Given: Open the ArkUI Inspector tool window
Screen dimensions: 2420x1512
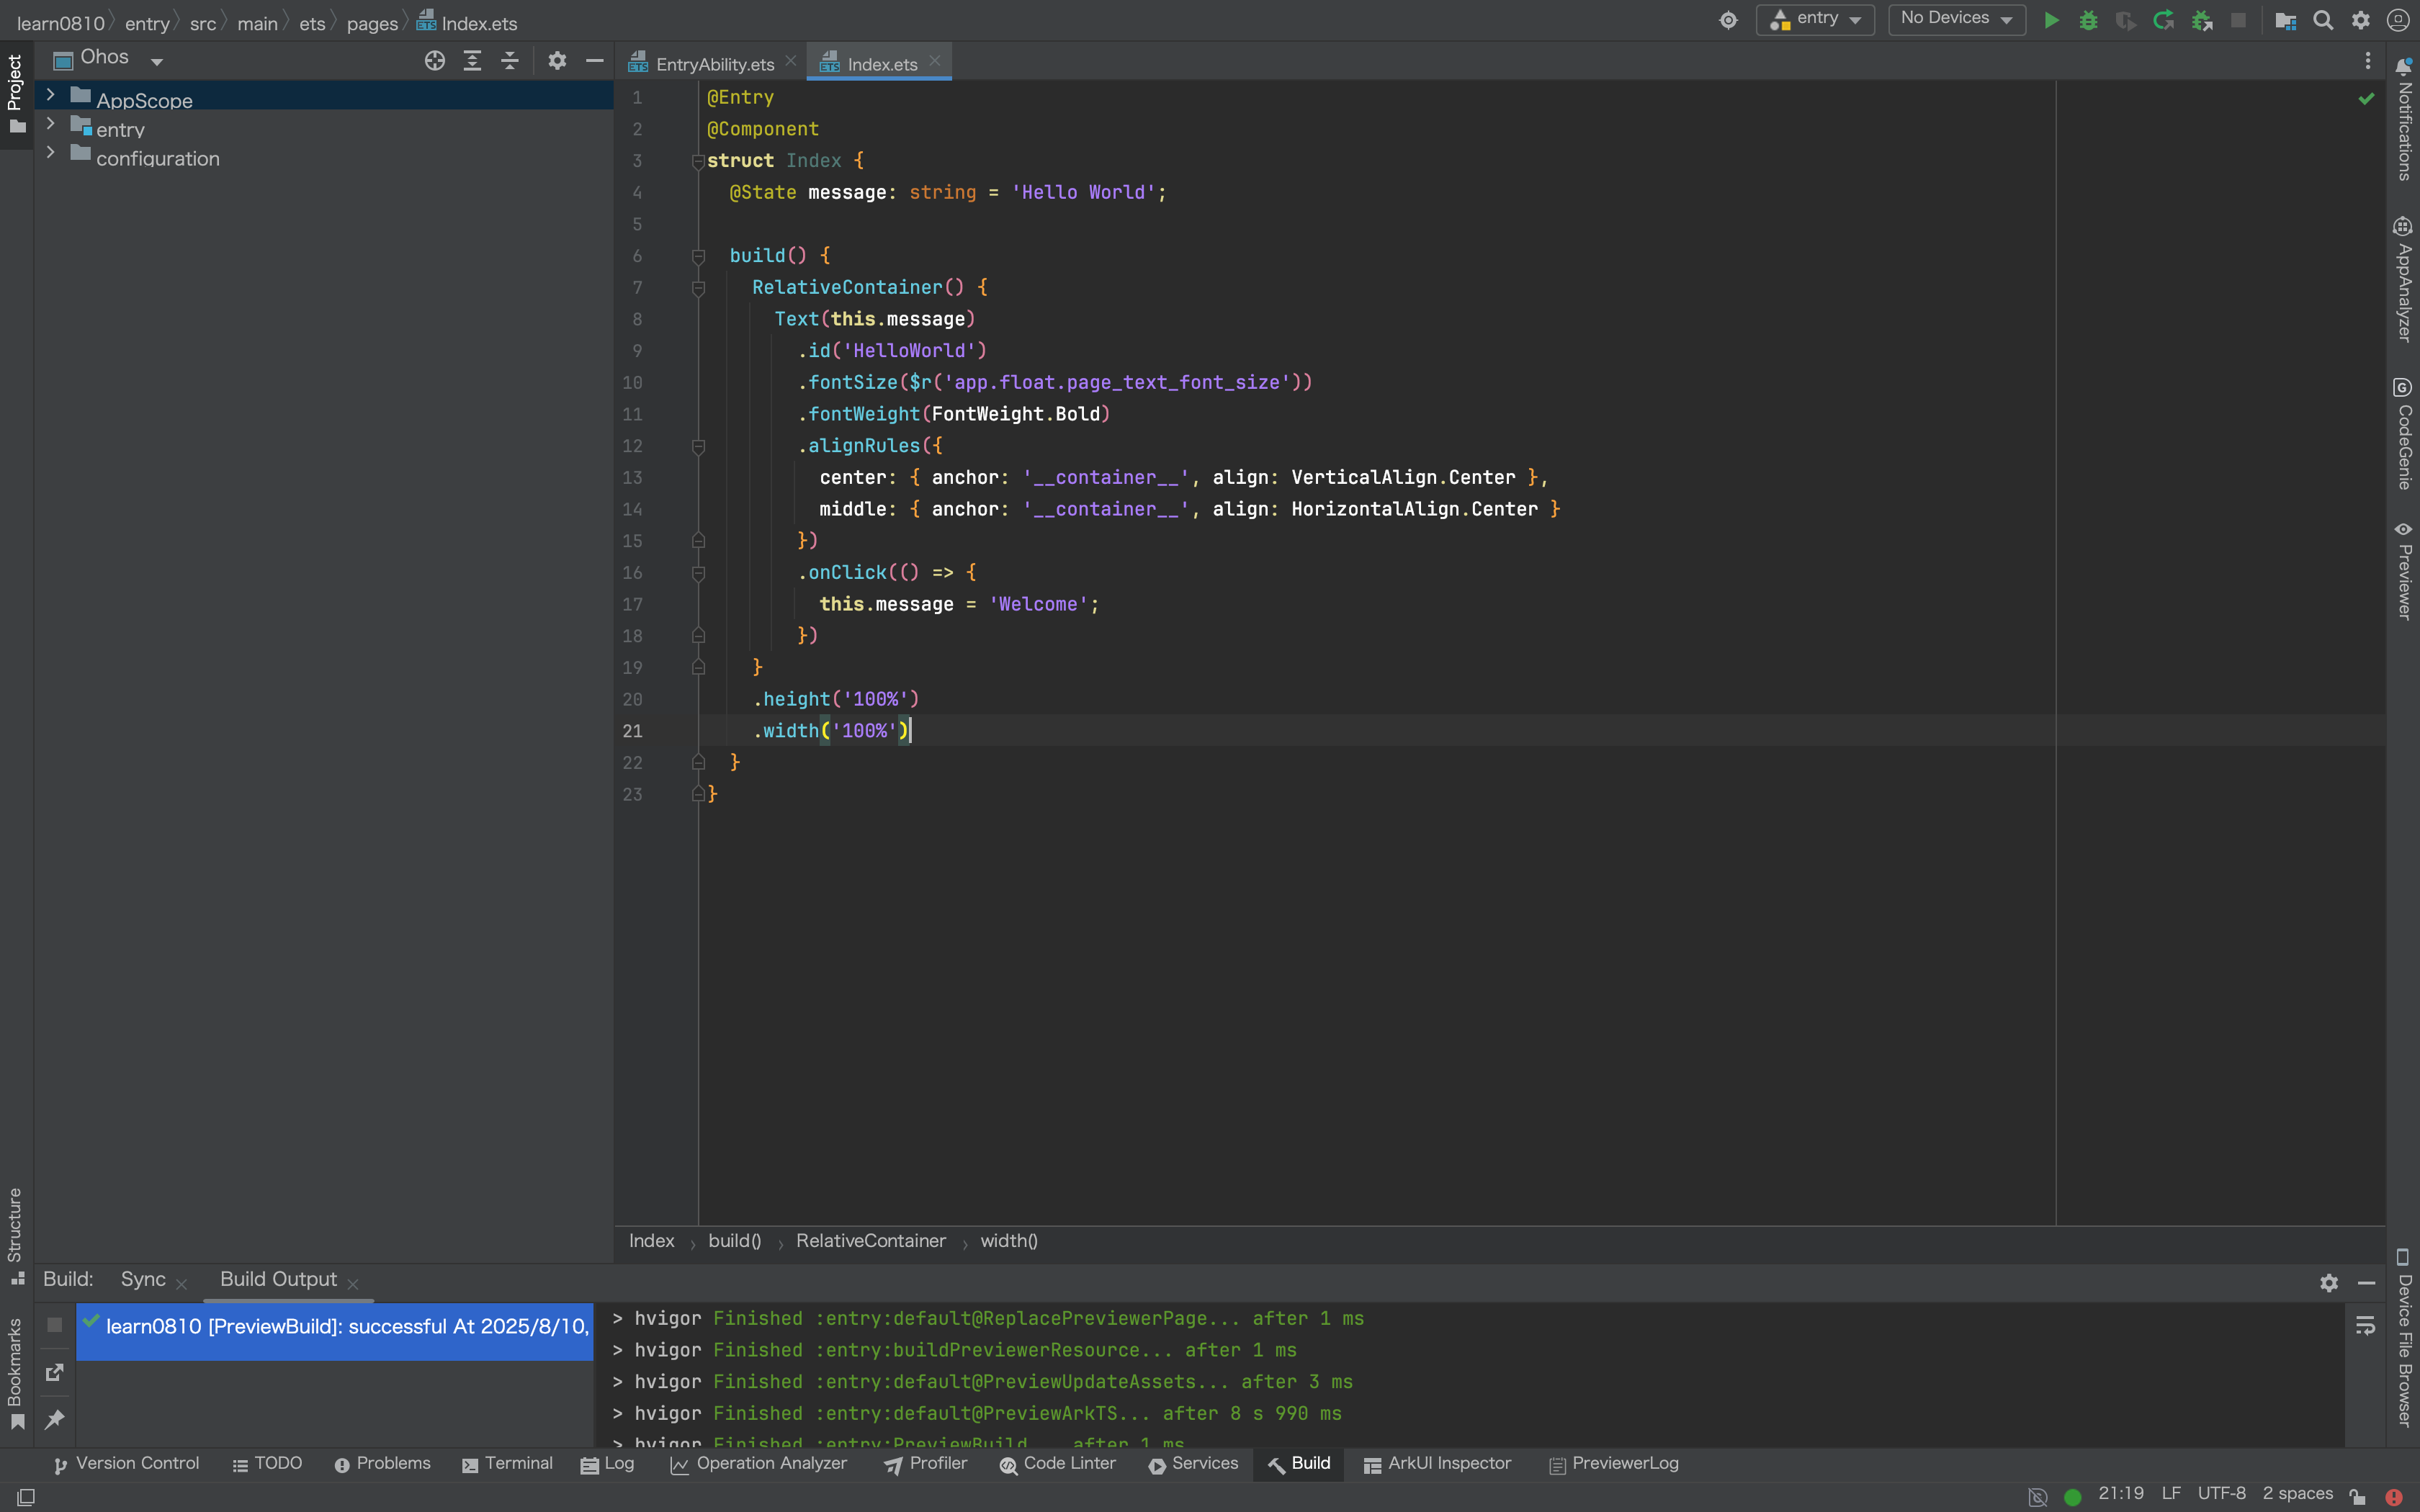Looking at the screenshot, I should coord(1437,1464).
